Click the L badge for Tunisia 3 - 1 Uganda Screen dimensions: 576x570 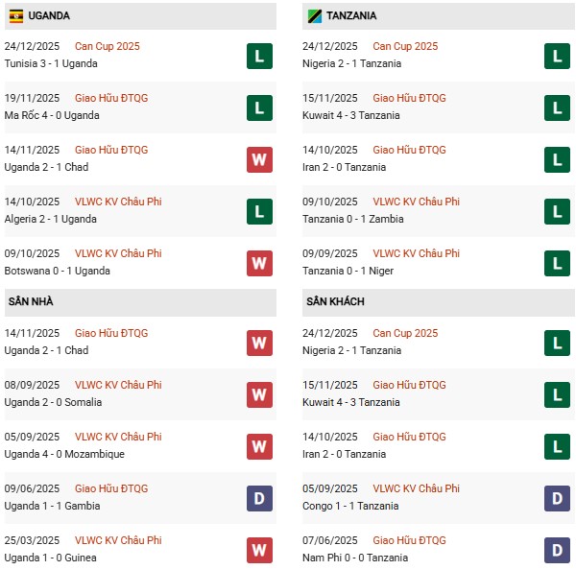258,56
